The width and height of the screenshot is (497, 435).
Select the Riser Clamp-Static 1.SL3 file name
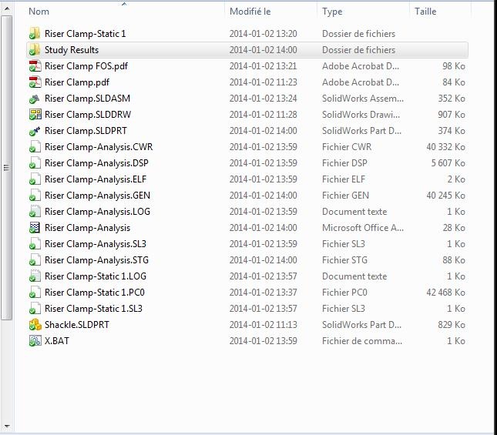[x=93, y=309]
